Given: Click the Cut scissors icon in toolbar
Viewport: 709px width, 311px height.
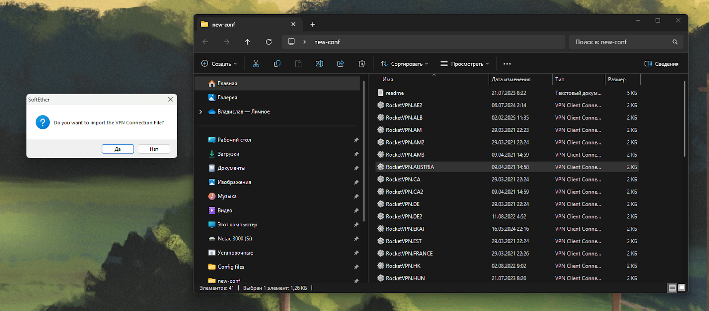Looking at the screenshot, I should click(x=256, y=64).
